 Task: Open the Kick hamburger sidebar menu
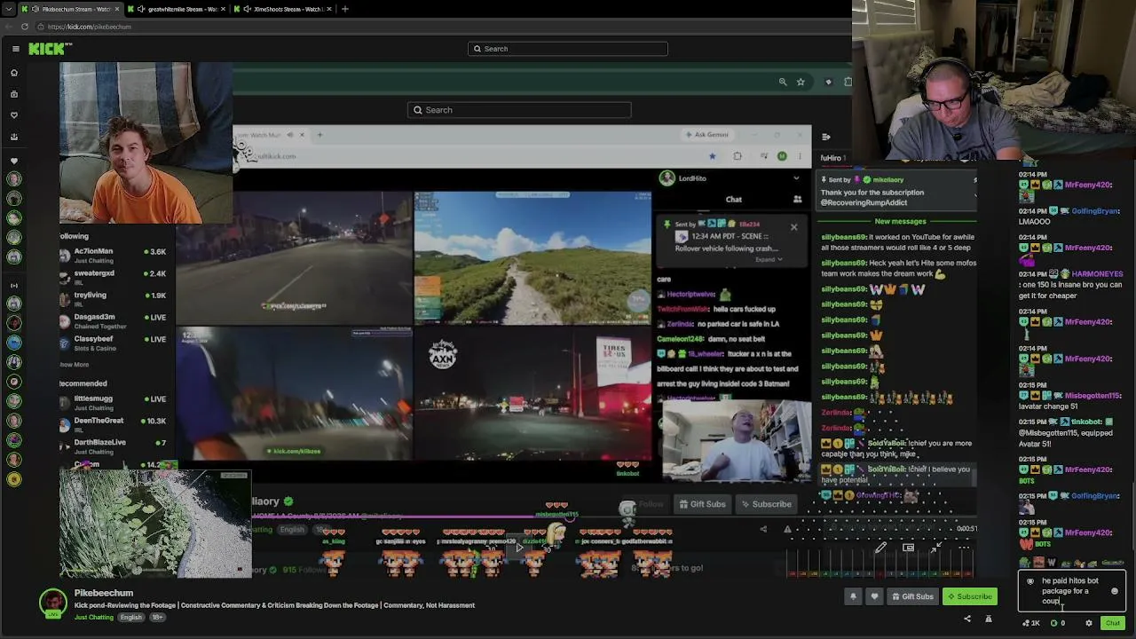pyautogui.click(x=16, y=49)
